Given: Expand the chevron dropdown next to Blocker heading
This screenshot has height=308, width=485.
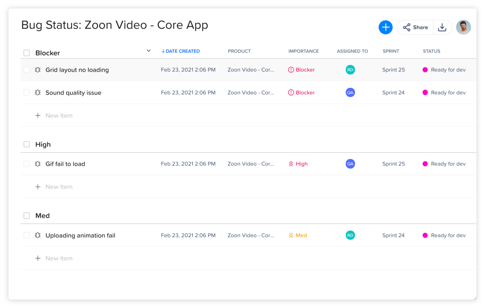Looking at the screenshot, I should point(149,51).
